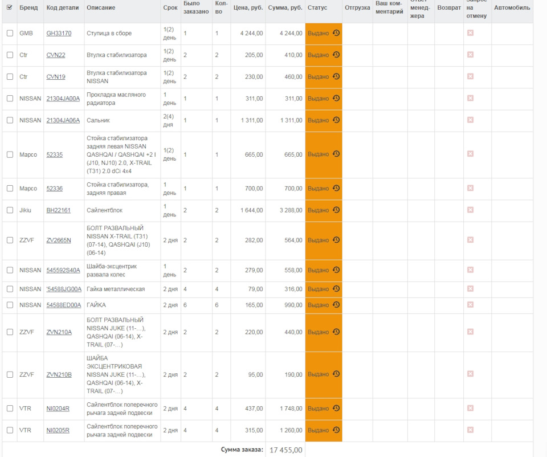Click history clock icon for NI0204R row
This screenshot has width=547, height=457.
(x=336, y=408)
